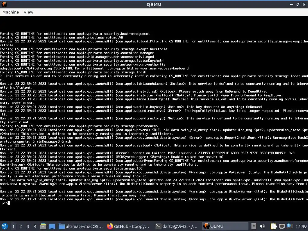Image resolution: width=308 pixels, height=231 pixels.
Task: Select QEMU taskbar entry
Action: tap(225, 226)
